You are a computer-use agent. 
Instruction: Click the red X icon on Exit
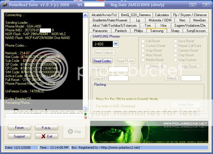point(44,136)
